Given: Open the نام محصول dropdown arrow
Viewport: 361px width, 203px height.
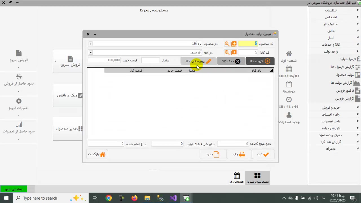Looking at the screenshot, I should point(90,44).
